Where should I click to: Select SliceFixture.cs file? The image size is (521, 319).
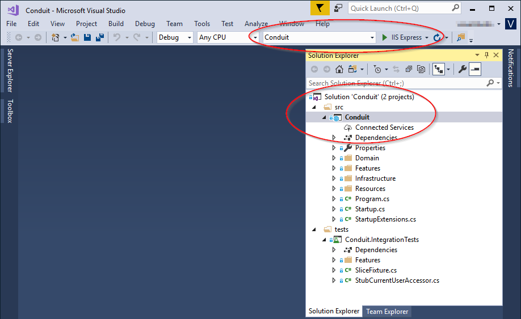[x=376, y=270]
